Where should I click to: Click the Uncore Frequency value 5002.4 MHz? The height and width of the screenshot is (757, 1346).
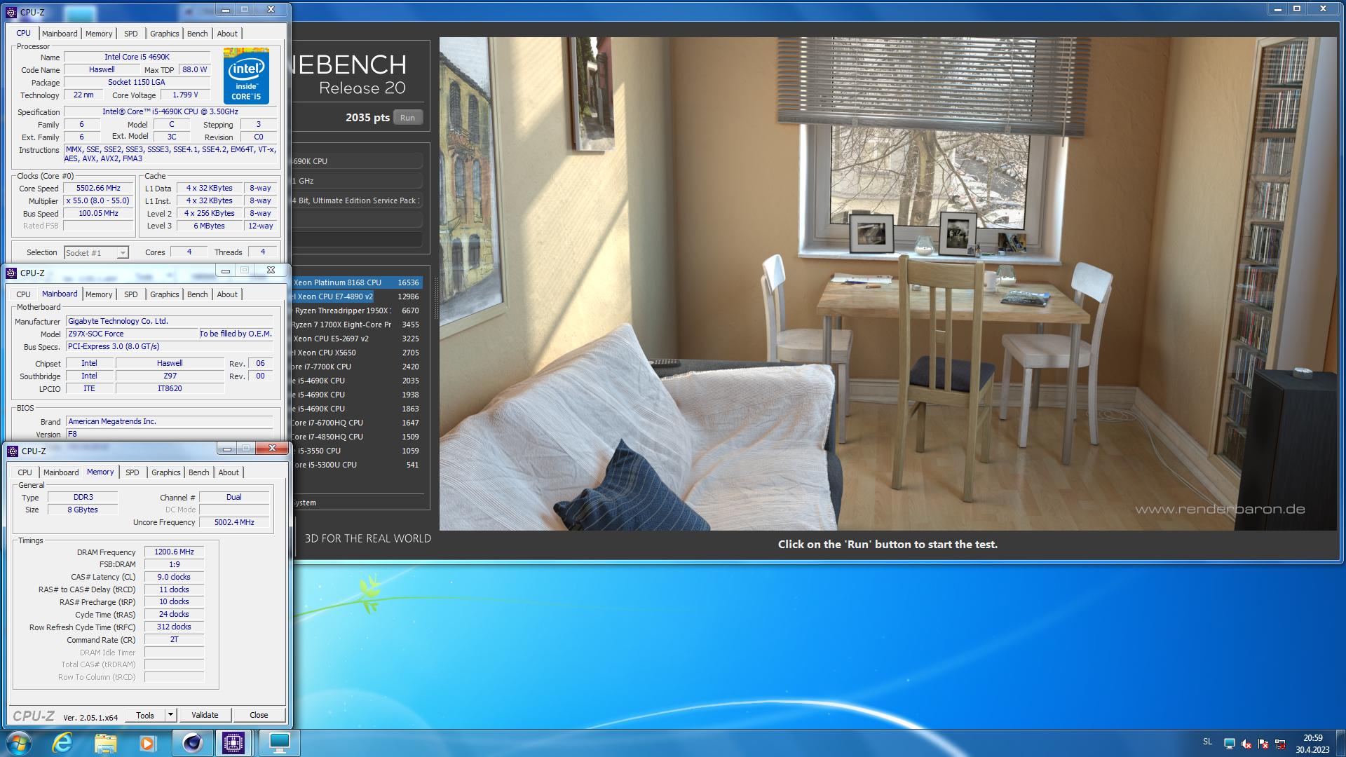pos(234,523)
